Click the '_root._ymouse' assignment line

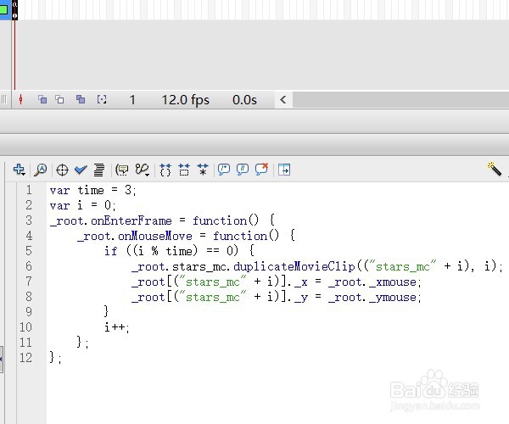[x=277, y=297]
